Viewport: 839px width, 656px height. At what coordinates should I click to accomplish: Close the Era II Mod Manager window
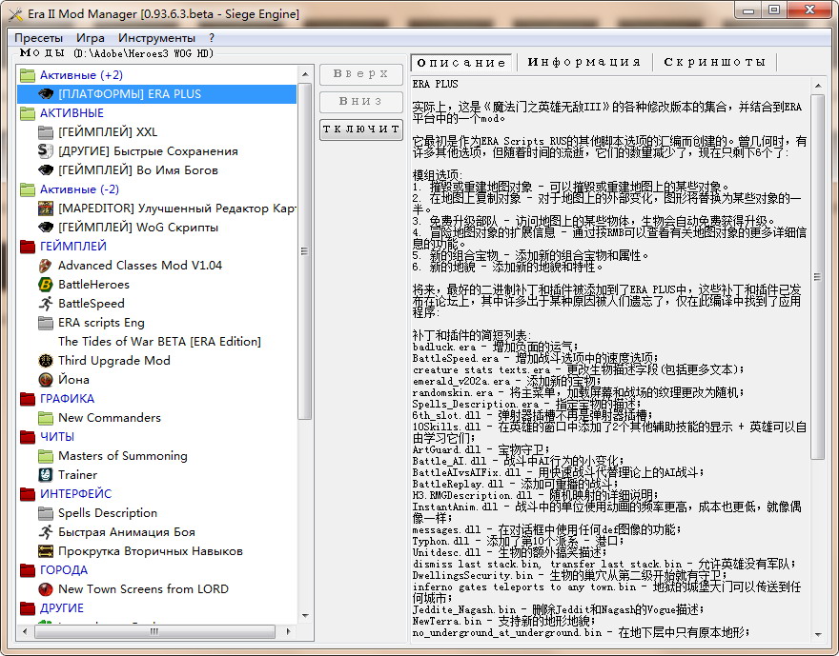pos(809,10)
